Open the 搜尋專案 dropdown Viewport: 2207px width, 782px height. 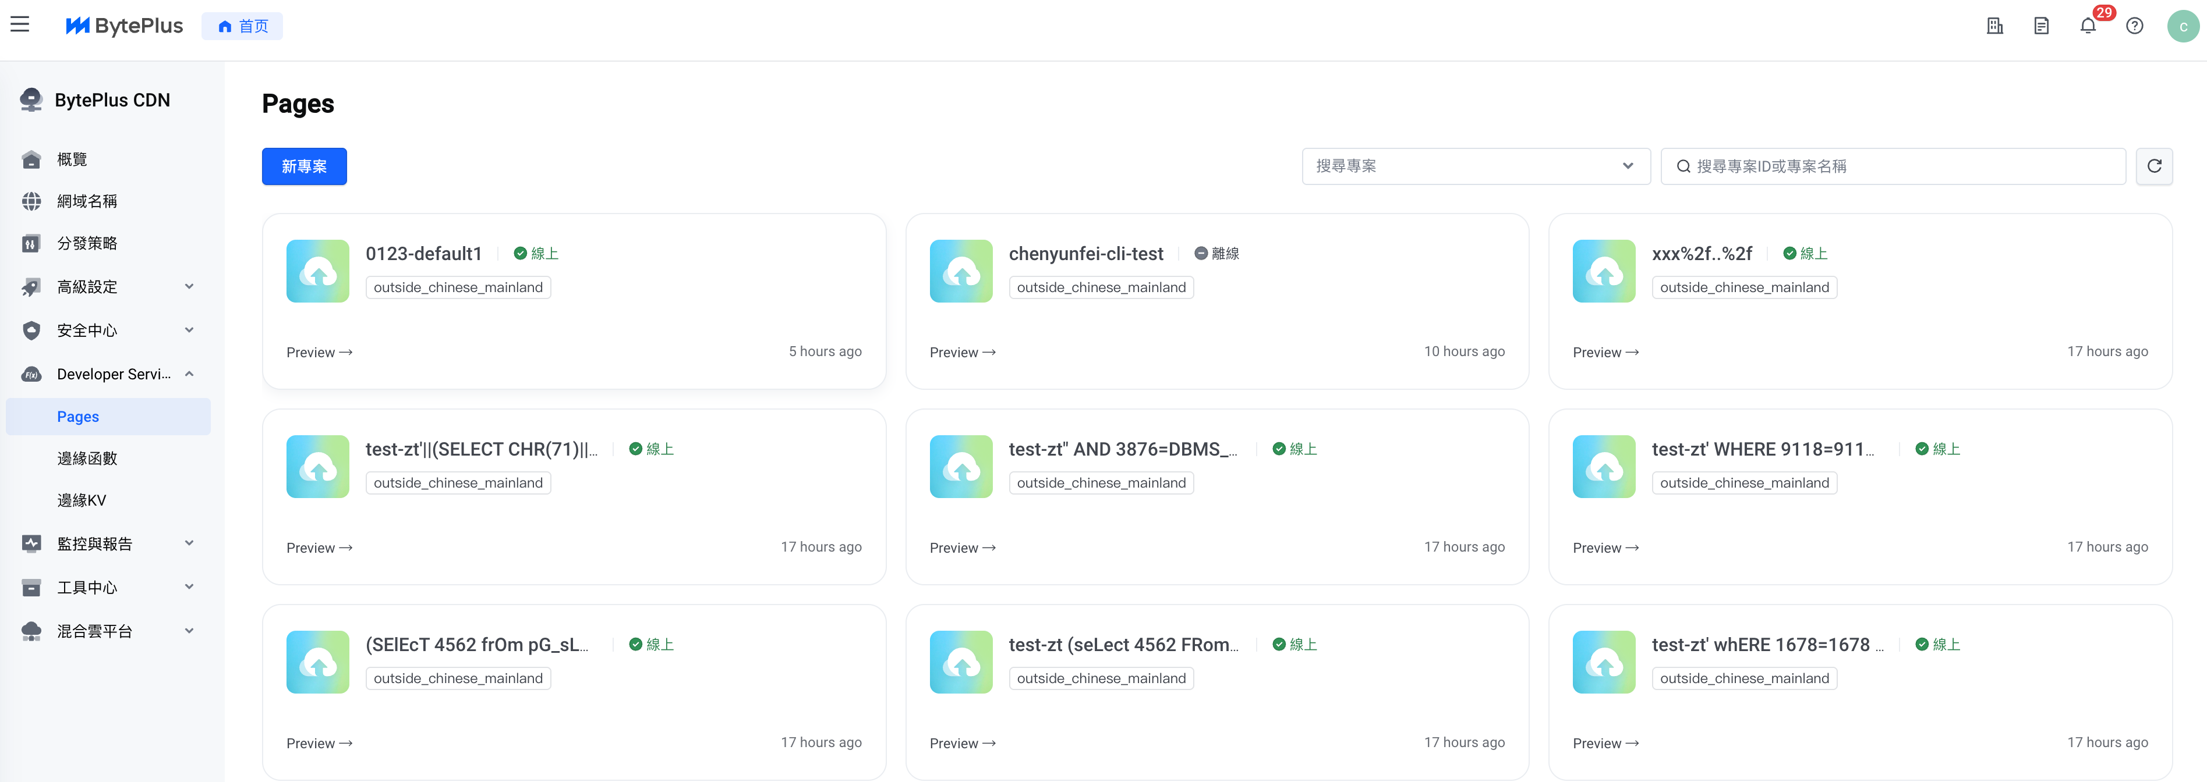pyautogui.click(x=1474, y=166)
